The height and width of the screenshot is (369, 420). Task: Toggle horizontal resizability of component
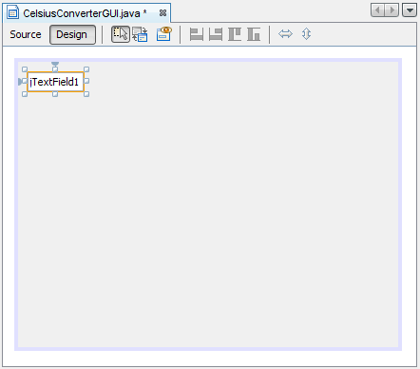pos(285,34)
